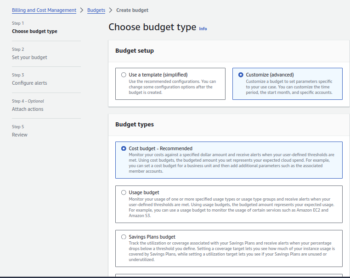Viewport: 350px width, 278px height.
Task: Click the Budget types section heading
Action: coord(135,124)
